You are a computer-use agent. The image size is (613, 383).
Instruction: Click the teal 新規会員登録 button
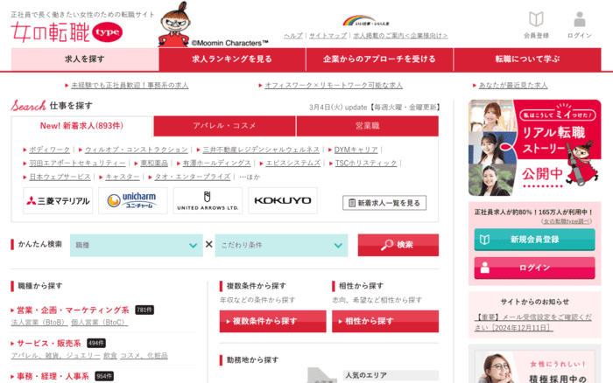coord(534,240)
